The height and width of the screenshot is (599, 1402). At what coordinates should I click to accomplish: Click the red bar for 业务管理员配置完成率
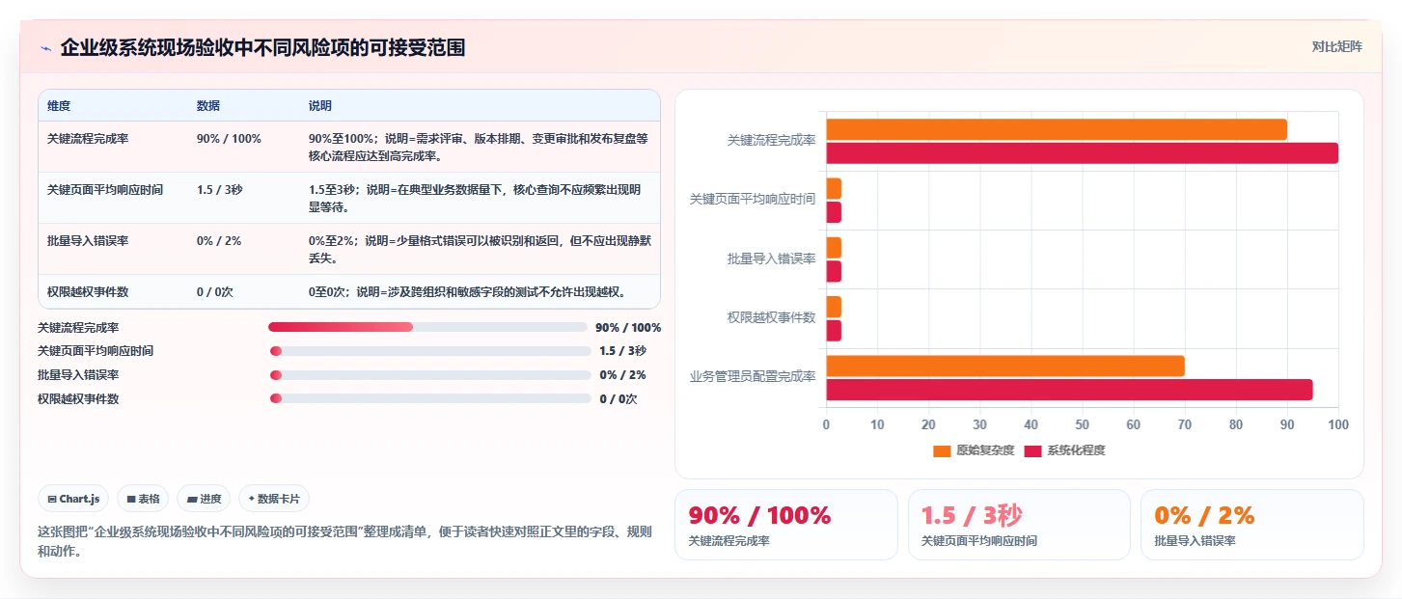[x=1069, y=390]
